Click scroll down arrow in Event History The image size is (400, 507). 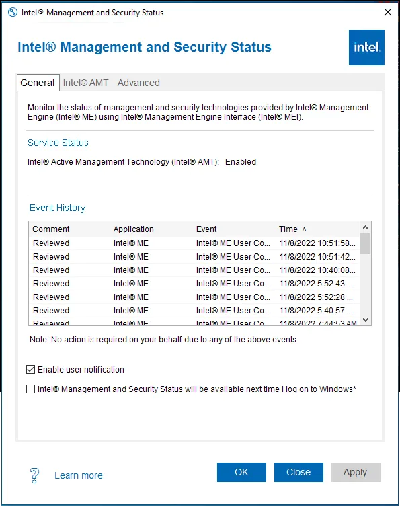pyautogui.click(x=366, y=320)
